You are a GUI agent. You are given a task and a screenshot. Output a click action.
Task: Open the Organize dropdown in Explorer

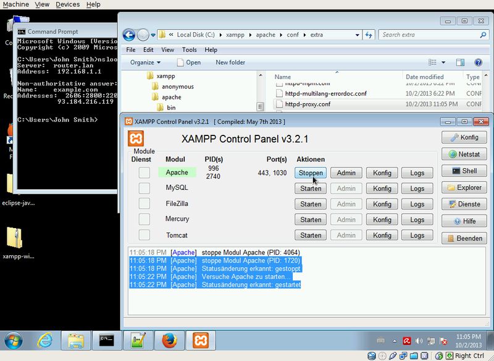click(145, 62)
